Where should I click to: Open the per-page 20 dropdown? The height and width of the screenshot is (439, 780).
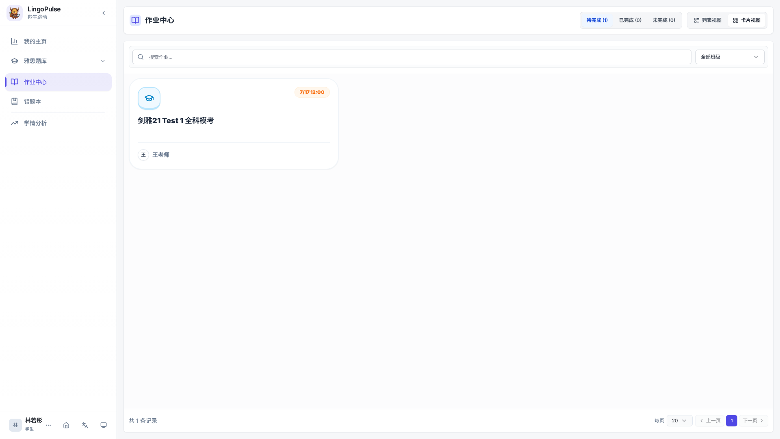coord(679,421)
